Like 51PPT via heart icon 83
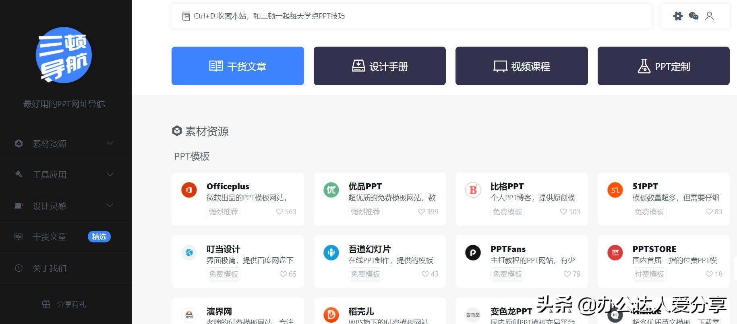The width and height of the screenshot is (737, 324). pos(709,211)
